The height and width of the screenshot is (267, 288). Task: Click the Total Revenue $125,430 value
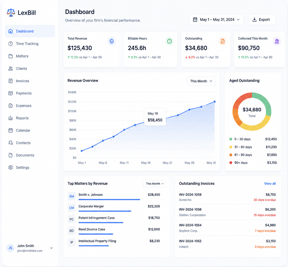80,48
